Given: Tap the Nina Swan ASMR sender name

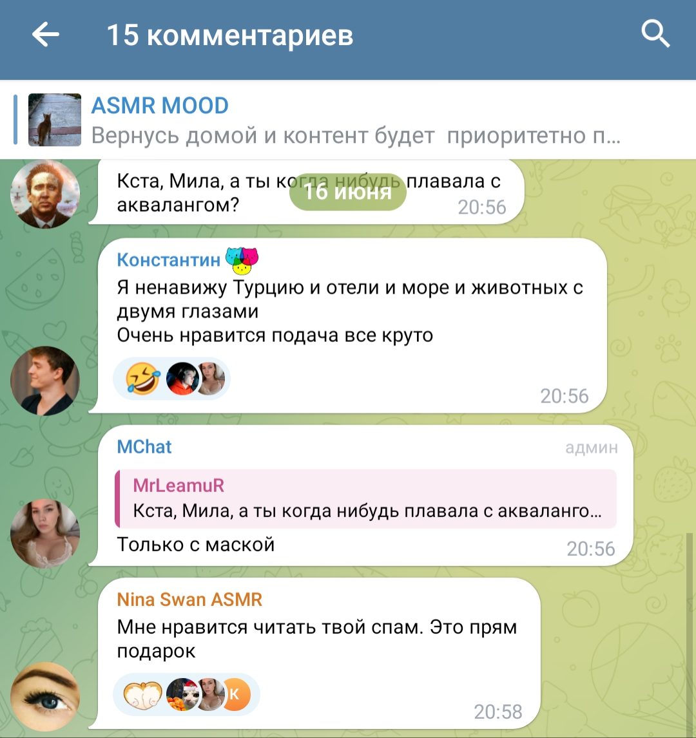Looking at the screenshot, I should tap(189, 600).
